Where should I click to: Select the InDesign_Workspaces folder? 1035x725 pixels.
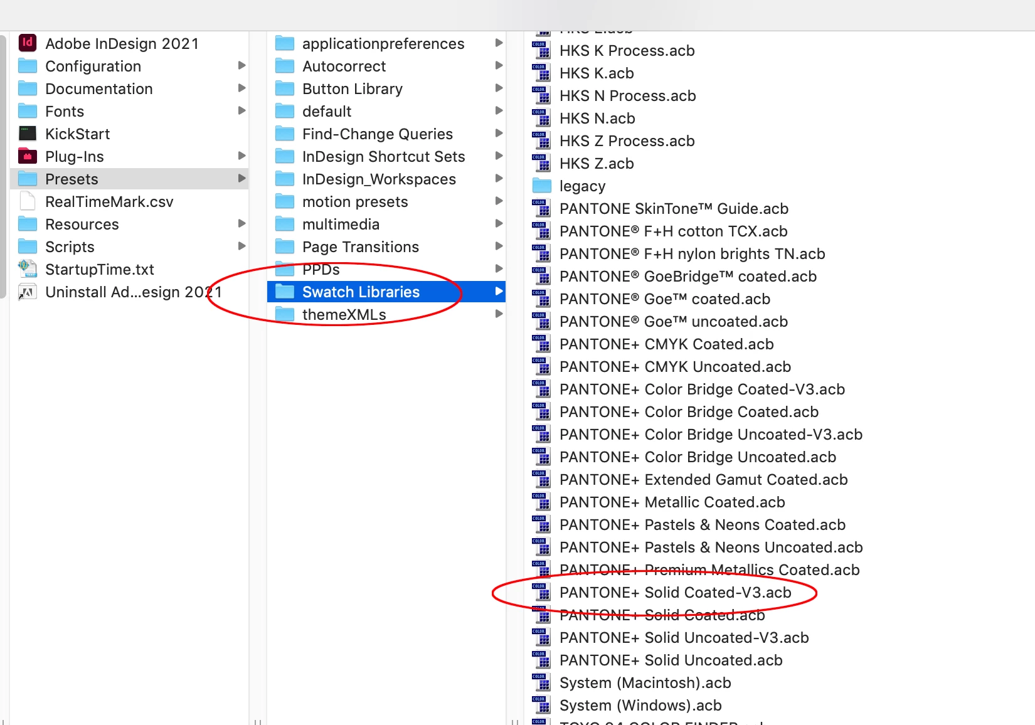386,179
